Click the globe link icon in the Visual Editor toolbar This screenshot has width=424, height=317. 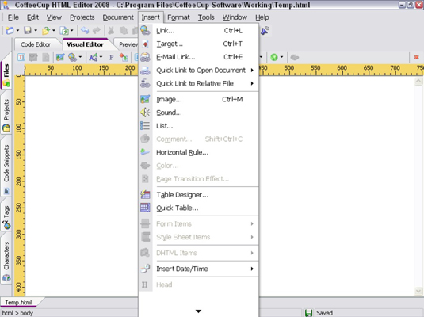click(x=72, y=57)
